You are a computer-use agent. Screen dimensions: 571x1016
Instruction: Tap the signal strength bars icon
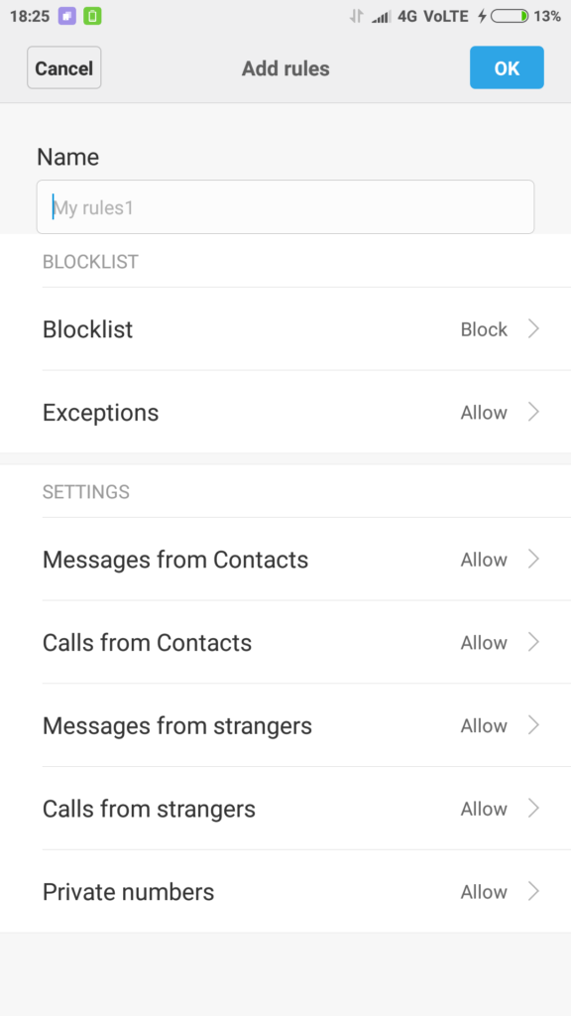click(x=382, y=17)
